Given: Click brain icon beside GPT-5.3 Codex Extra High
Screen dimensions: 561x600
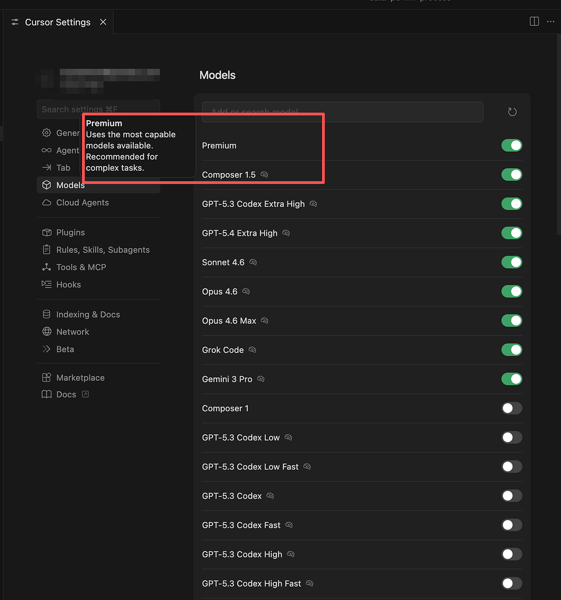Looking at the screenshot, I should pyautogui.click(x=313, y=203).
